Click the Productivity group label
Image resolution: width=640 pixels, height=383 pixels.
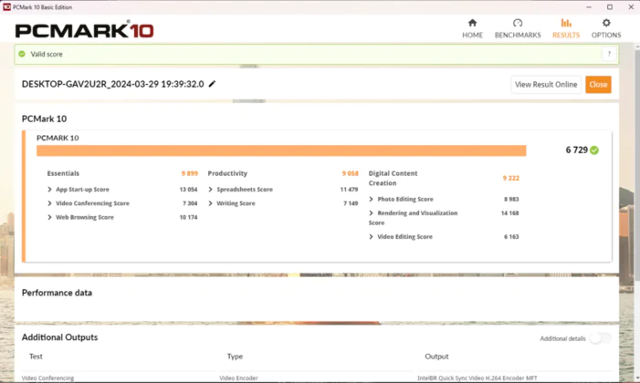pyautogui.click(x=227, y=173)
